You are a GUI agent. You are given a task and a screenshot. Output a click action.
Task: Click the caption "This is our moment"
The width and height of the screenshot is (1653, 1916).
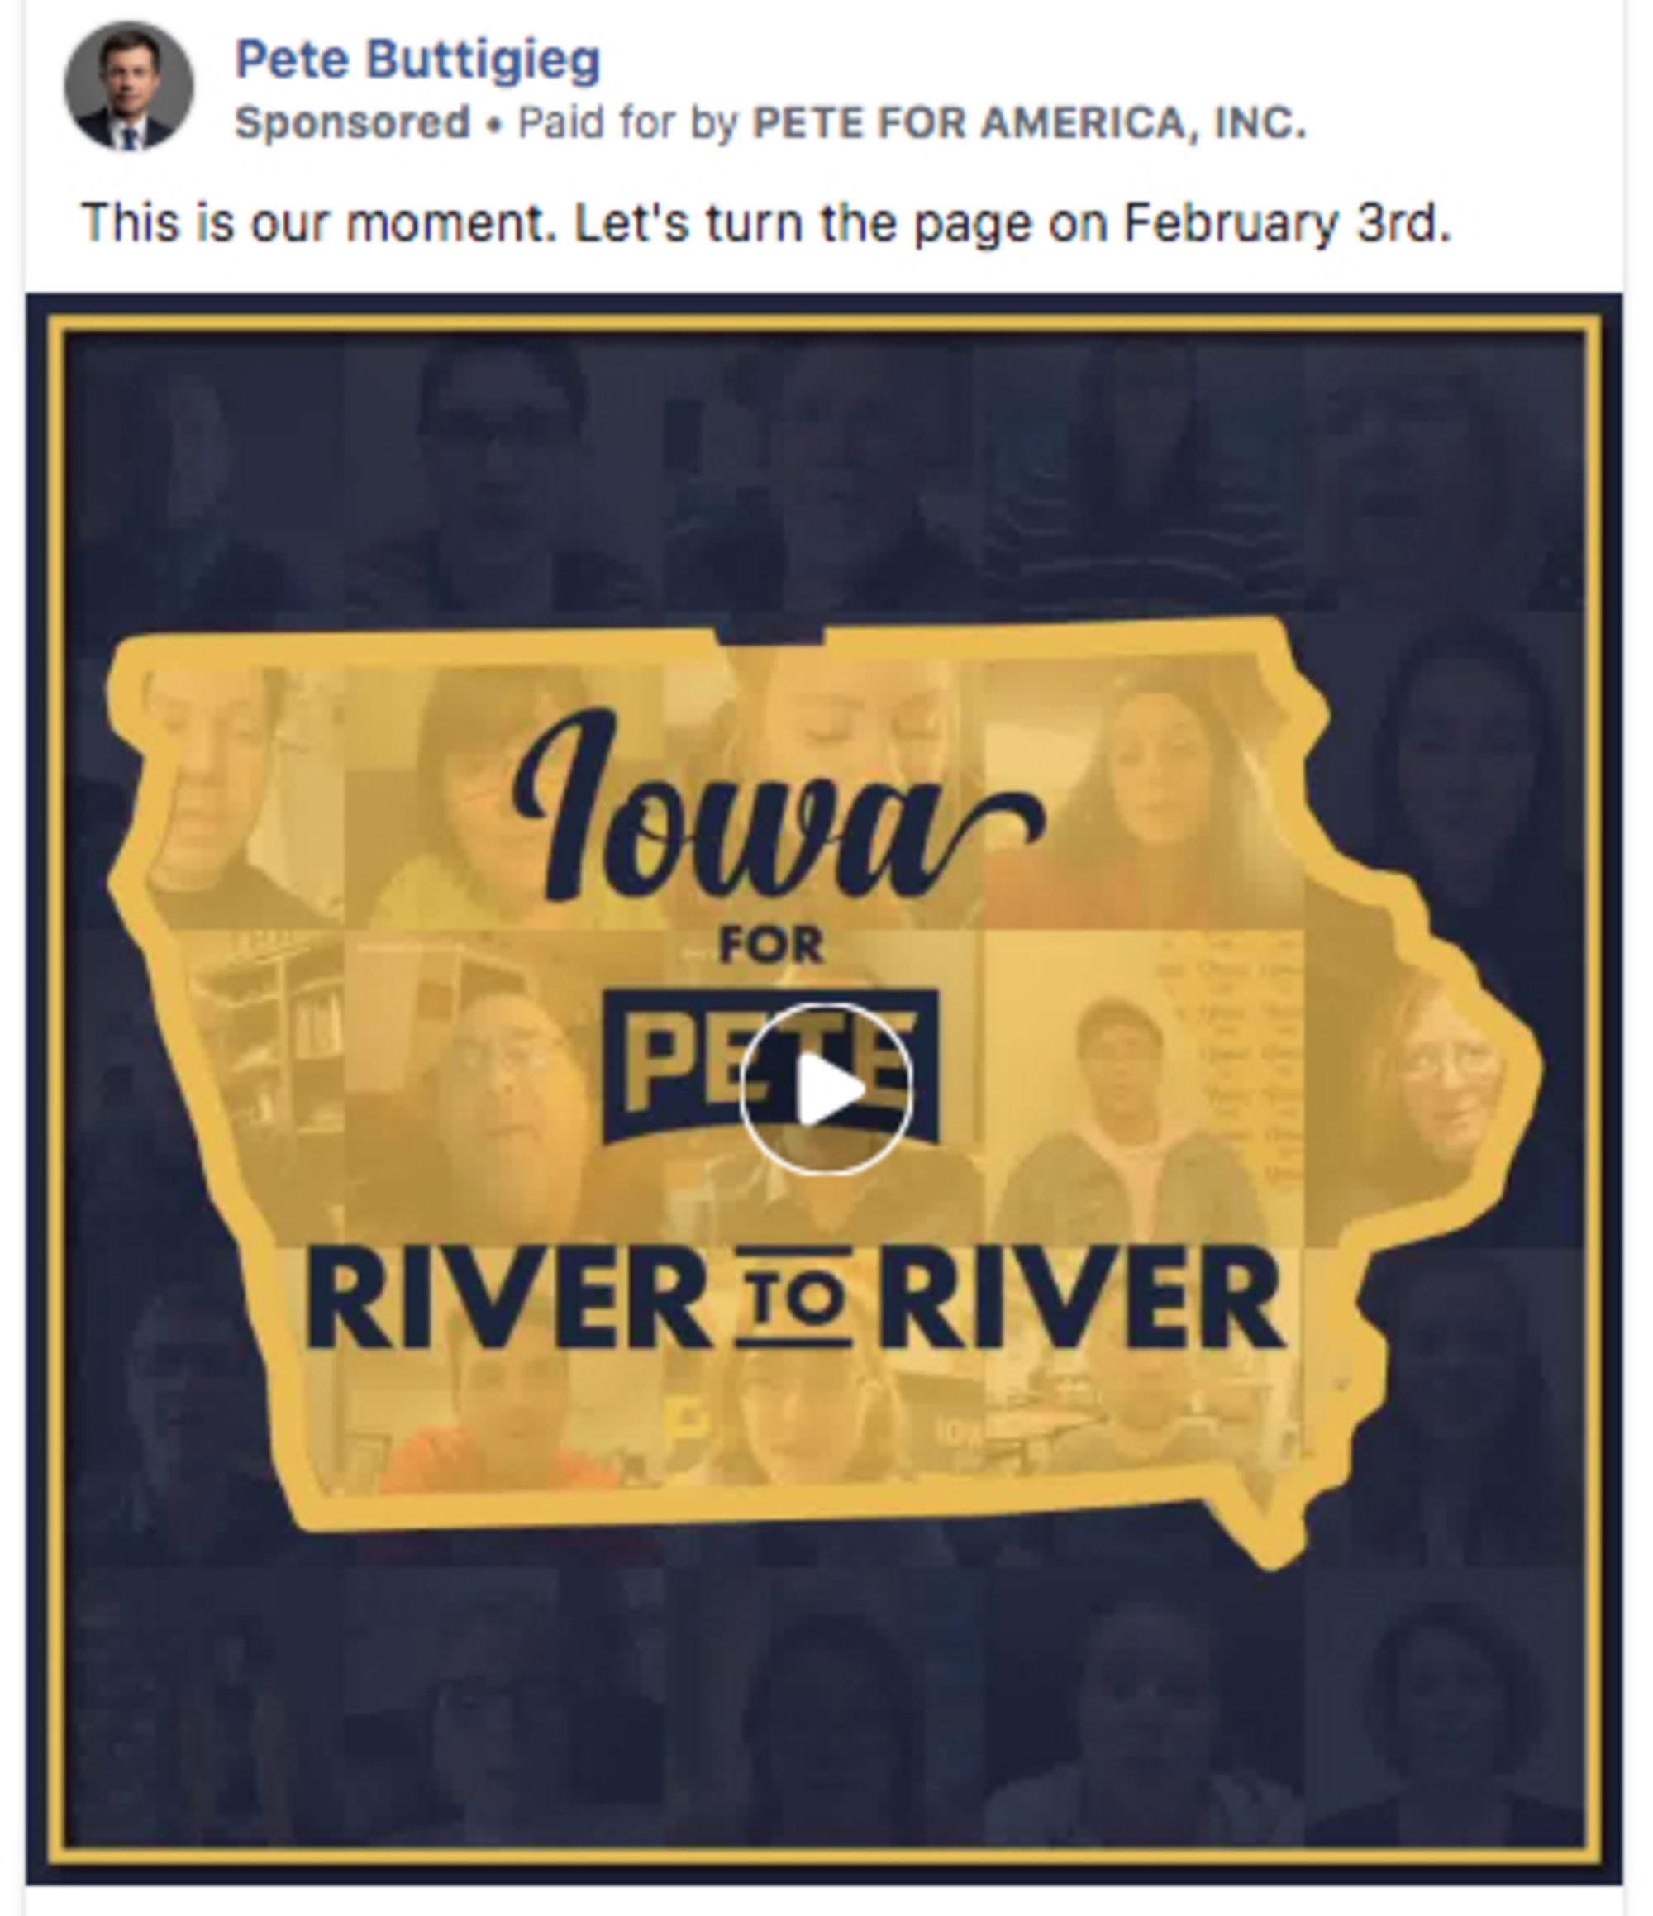coord(319,223)
